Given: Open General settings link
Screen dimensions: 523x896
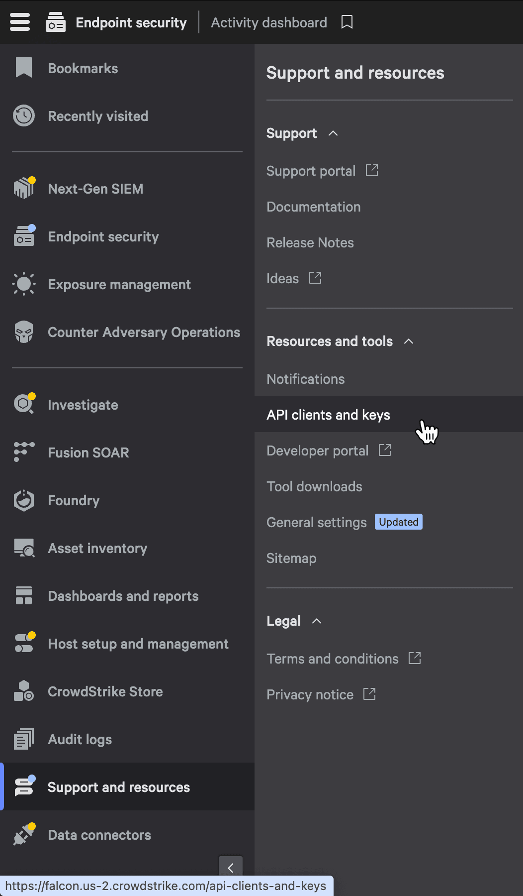Looking at the screenshot, I should pyautogui.click(x=317, y=522).
